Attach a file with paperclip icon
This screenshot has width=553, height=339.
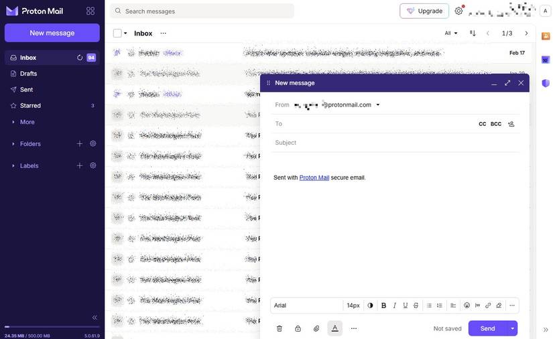coord(316,328)
